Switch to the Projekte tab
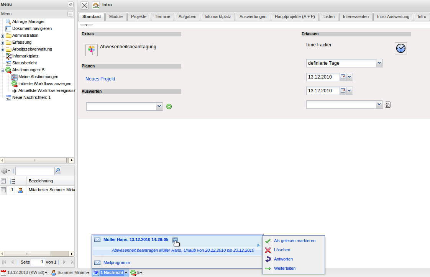 (x=138, y=17)
